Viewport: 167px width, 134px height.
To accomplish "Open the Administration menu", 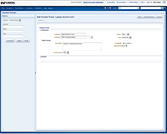I will (134, 2).
